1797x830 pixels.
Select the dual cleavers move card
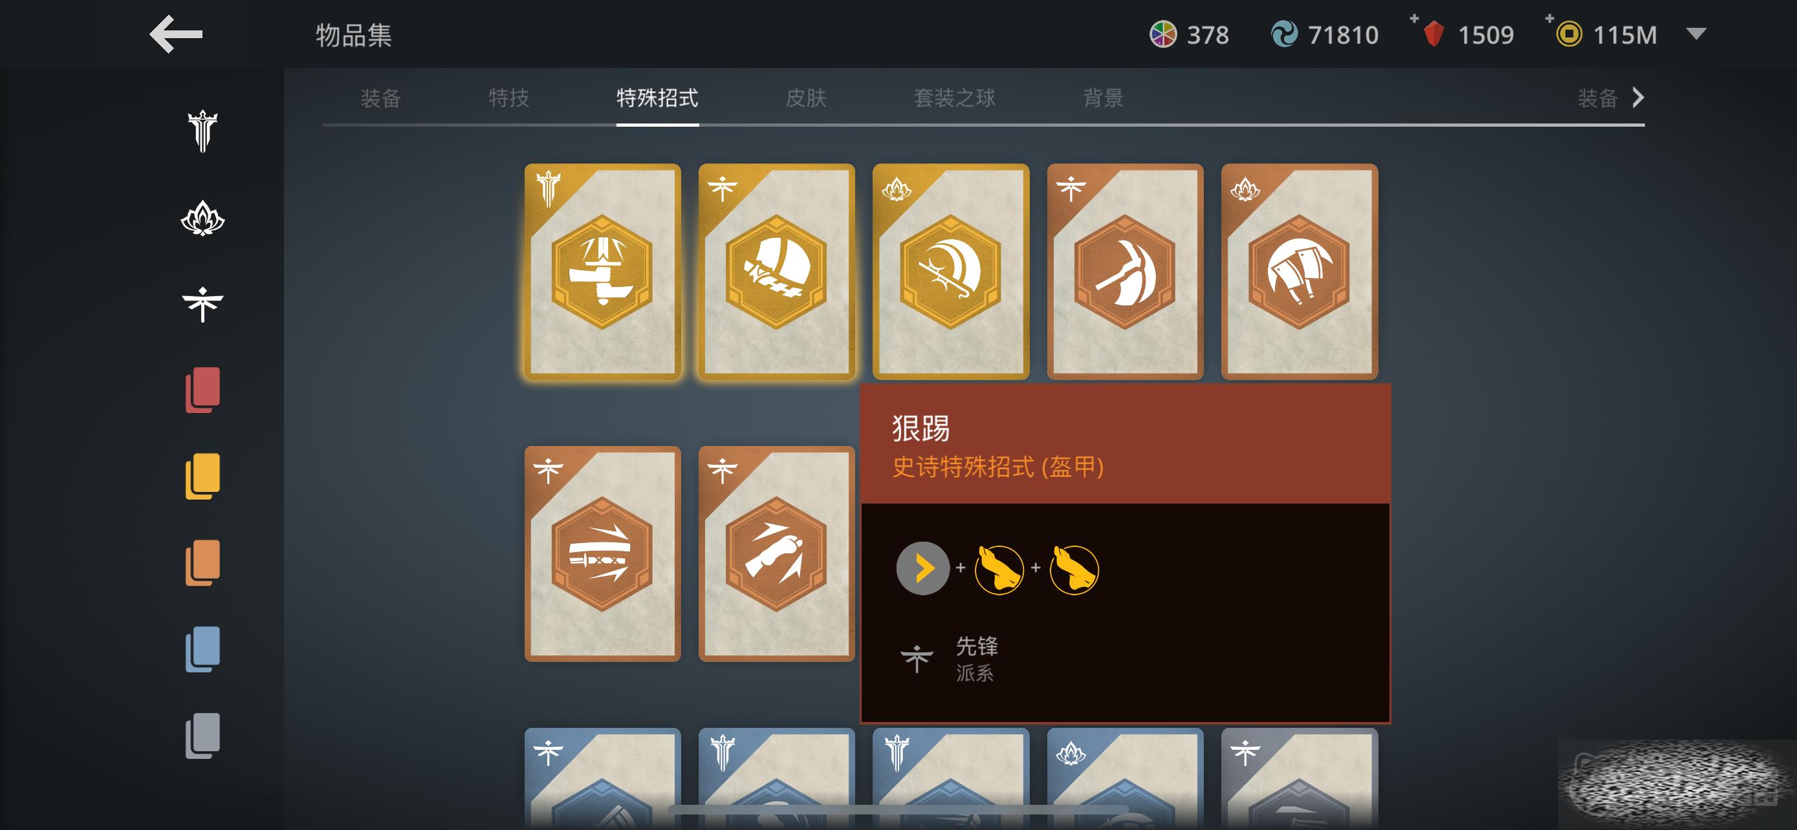coord(1299,271)
